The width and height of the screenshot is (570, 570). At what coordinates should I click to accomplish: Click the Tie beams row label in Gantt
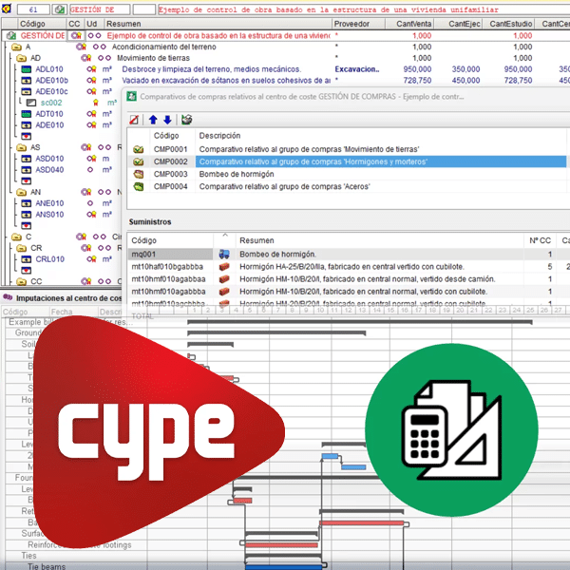tap(47, 566)
